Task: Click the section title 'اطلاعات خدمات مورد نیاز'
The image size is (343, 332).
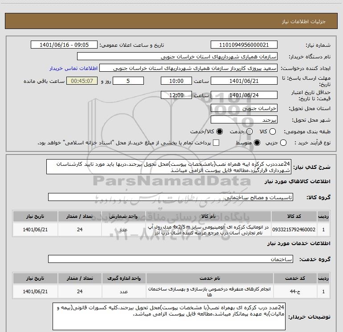Action: tap(298, 243)
